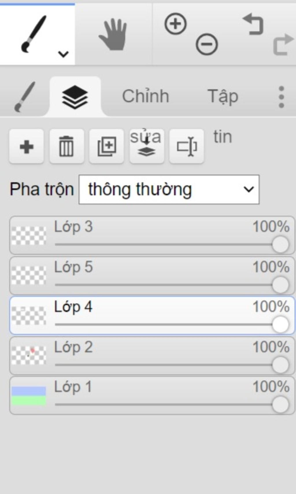Viewport: 296px width, 494px height.
Task: Select the hand pan tool
Action: click(x=113, y=34)
